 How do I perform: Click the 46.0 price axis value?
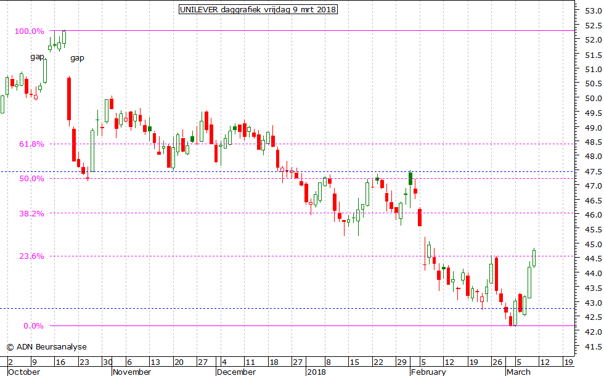[593, 215]
